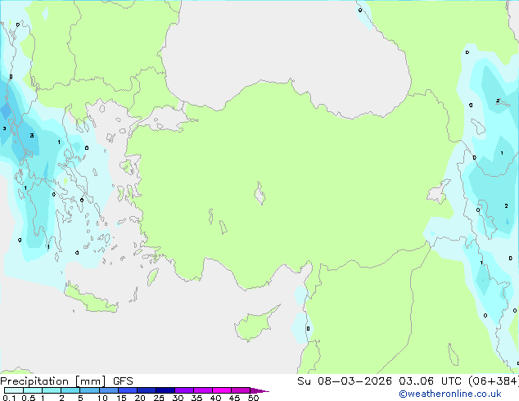Click the "40" legend scale label
This screenshot has height=401, width=519.
pos(215,398)
